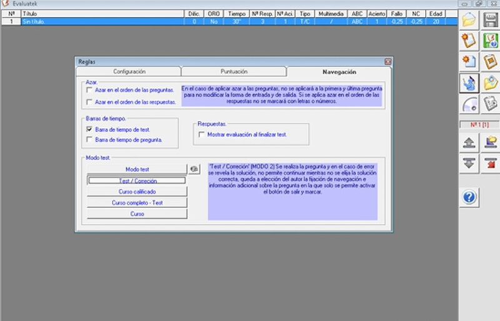Screen dimensions: 500x321
Task: Choose the Curso calificado mode
Action: (137, 191)
